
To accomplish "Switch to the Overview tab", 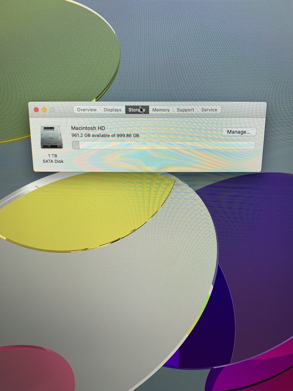I will pyautogui.click(x=87, y=110).
